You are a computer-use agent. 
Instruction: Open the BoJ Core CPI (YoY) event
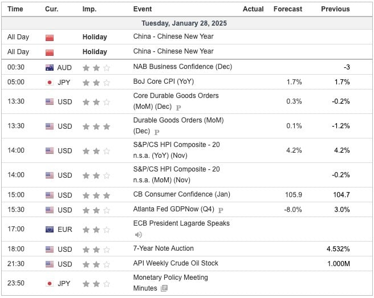(164, 81)
